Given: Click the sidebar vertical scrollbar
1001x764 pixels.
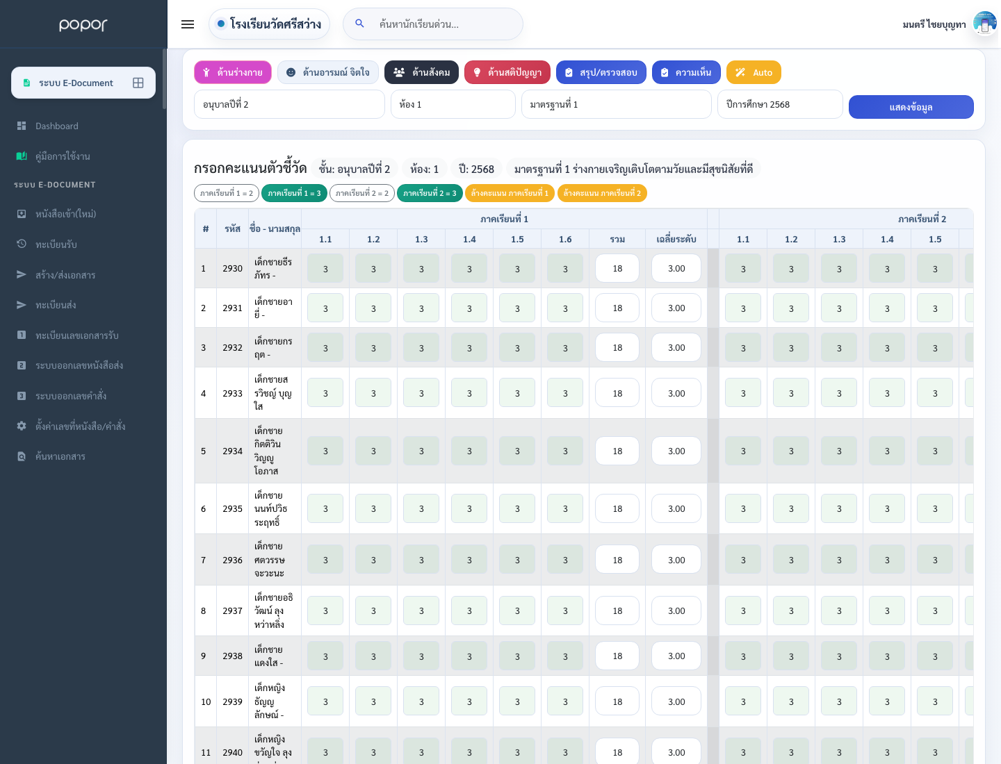Looking at the screenshot, I should point(165,78).
